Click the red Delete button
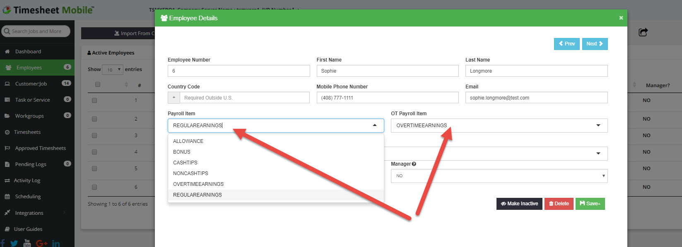682x247 pixels. 559,204
